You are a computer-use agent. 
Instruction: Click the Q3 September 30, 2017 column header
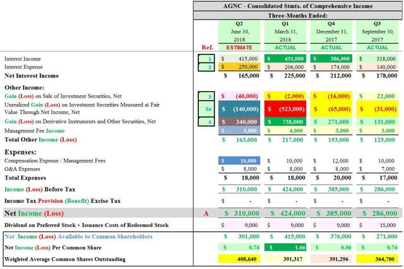(377, 31)
